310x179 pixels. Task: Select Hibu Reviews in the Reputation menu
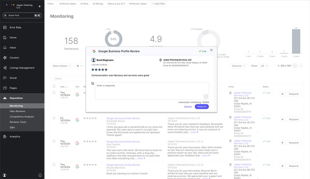pyautogui.click(x=18, y=111)
